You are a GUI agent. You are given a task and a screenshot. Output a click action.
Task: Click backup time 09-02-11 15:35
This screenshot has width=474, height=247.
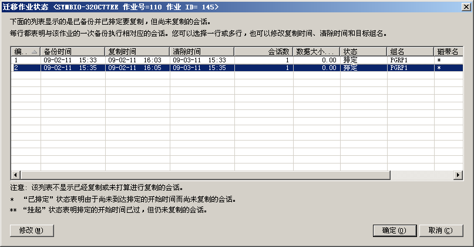pyautogui.click(x=70, y=68)
